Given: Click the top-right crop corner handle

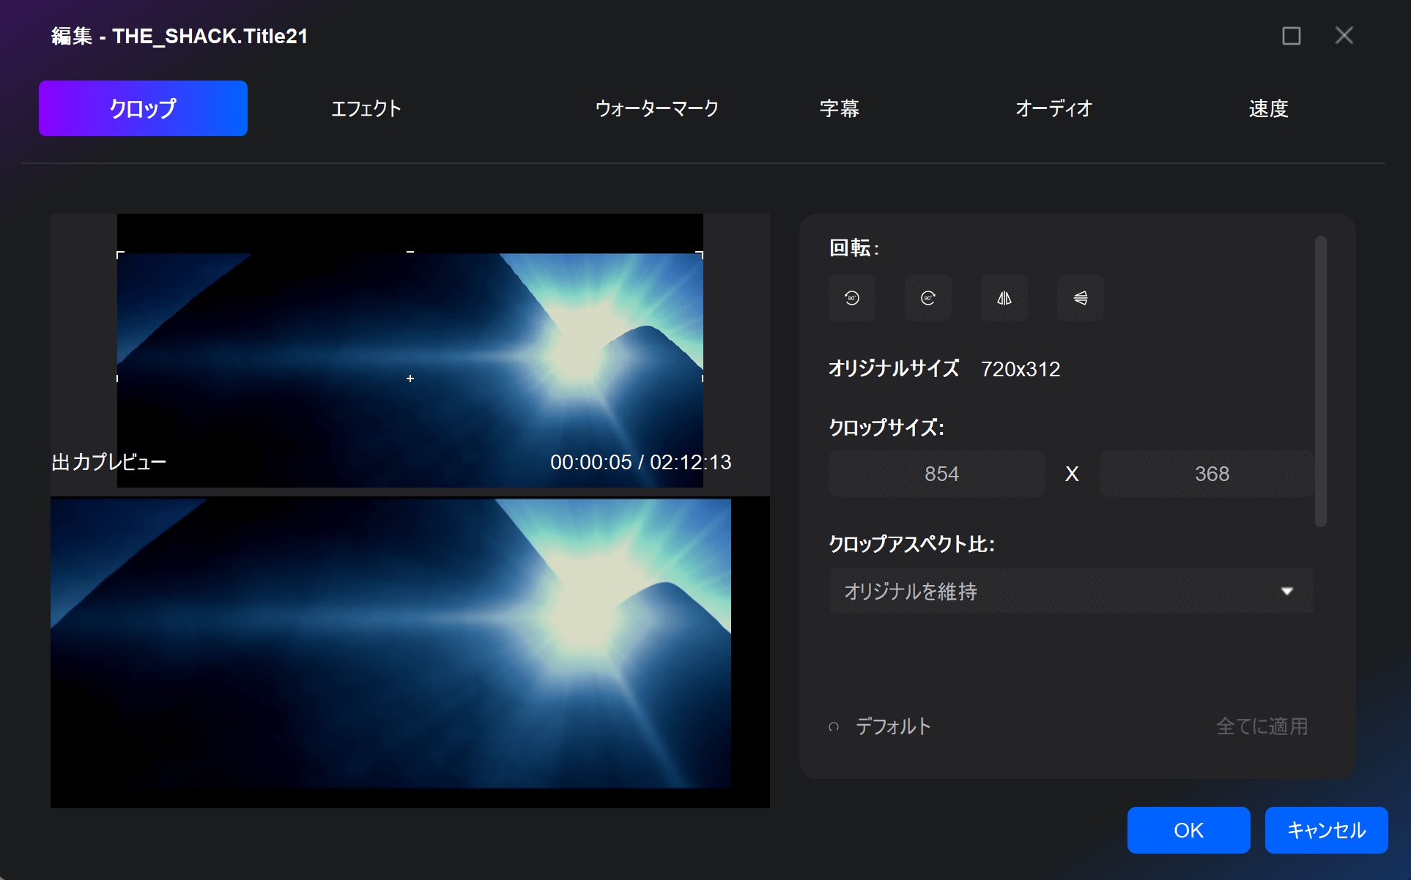Looking at the screenshot, I should click(700, 254).
